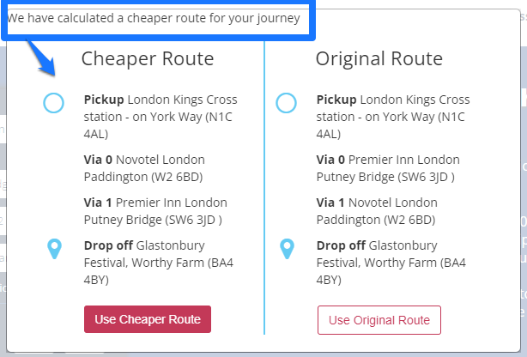Click the Original Route heading
The image size is (527, 357).
pyautogui.click(x=379, y=58)
